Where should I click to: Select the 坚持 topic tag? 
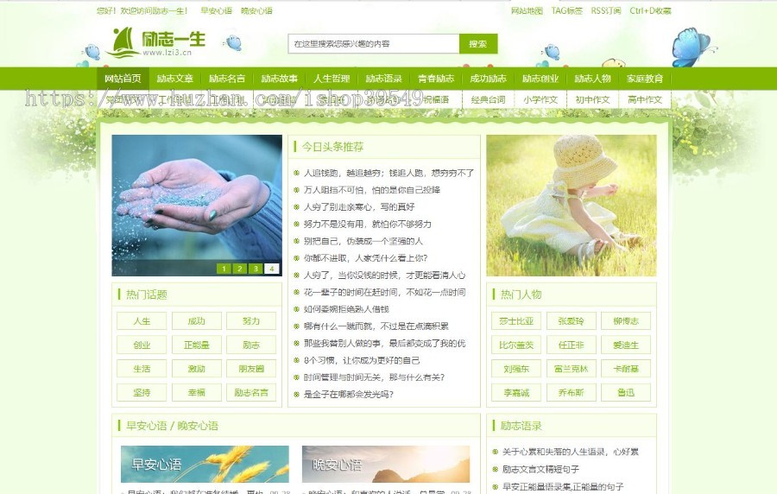pos(142,392)
